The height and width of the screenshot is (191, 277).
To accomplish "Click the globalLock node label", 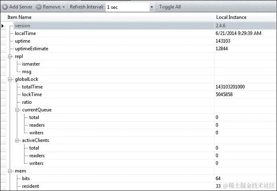I will (x=27, y=79).
